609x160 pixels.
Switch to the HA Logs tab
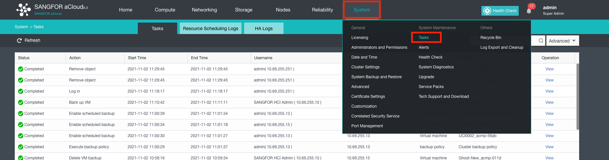coord(264,28)
